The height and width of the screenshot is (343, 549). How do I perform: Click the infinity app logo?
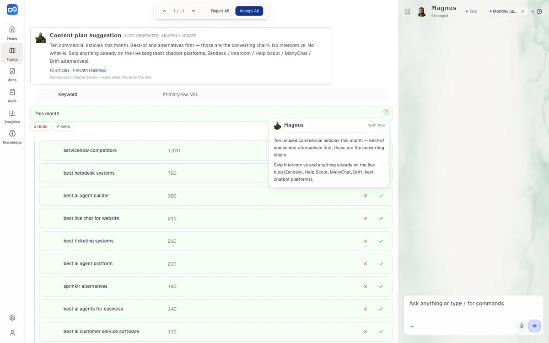pos(12,10)
